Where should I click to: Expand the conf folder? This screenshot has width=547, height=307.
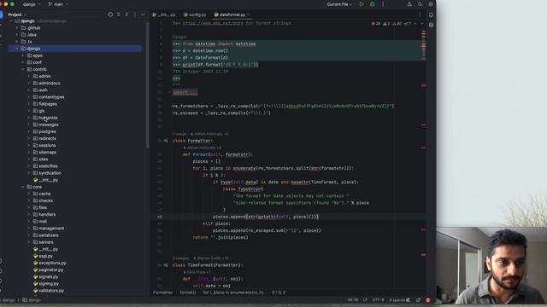(x=23, y=62)
